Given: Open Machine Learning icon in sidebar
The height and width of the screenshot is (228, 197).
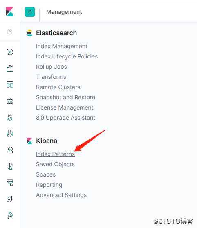Looking at the screenshot, I should [10, 134].
